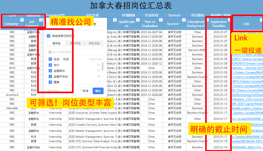Open the %20Technology%20Deve link
The width and height of the screenshot is (263, 151).
tap(248, 95)
